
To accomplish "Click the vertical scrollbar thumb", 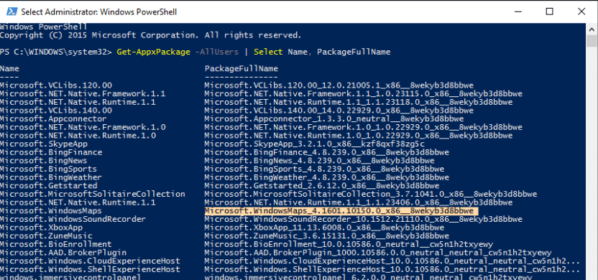I will 592,40.
